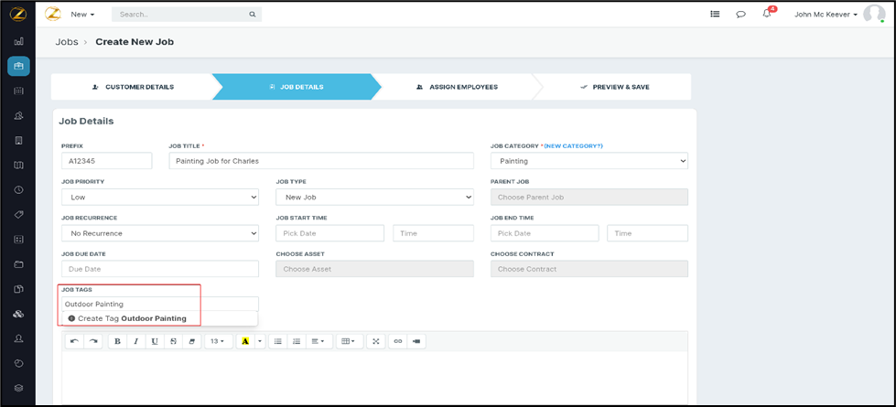Open the Job Recurrence dropdown

tap(160, 233)
